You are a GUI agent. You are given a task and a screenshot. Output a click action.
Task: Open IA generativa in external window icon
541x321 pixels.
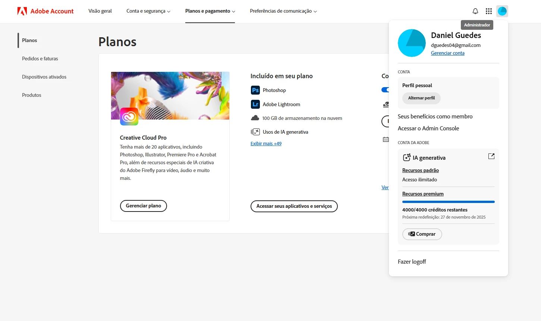(x=491, y=156)
